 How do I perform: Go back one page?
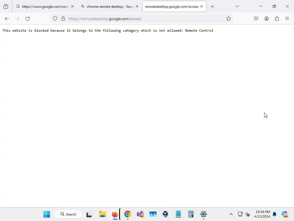pos(7,19)
